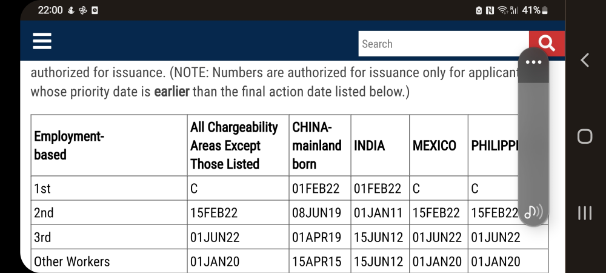This screenshot has width=606, height=273.
Task: Open recent apps with three-bars button
Action: [x=585, y=213]
